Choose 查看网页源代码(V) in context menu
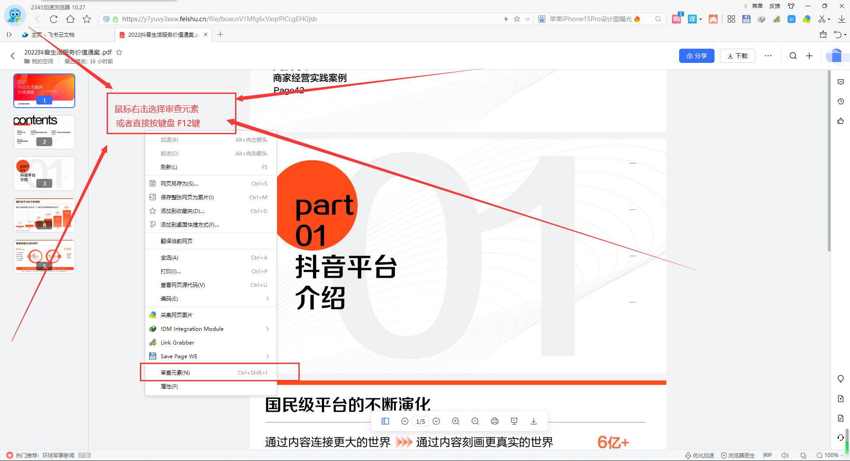The width and height of the screenshot is (850, 461). [x=182, y=285]
